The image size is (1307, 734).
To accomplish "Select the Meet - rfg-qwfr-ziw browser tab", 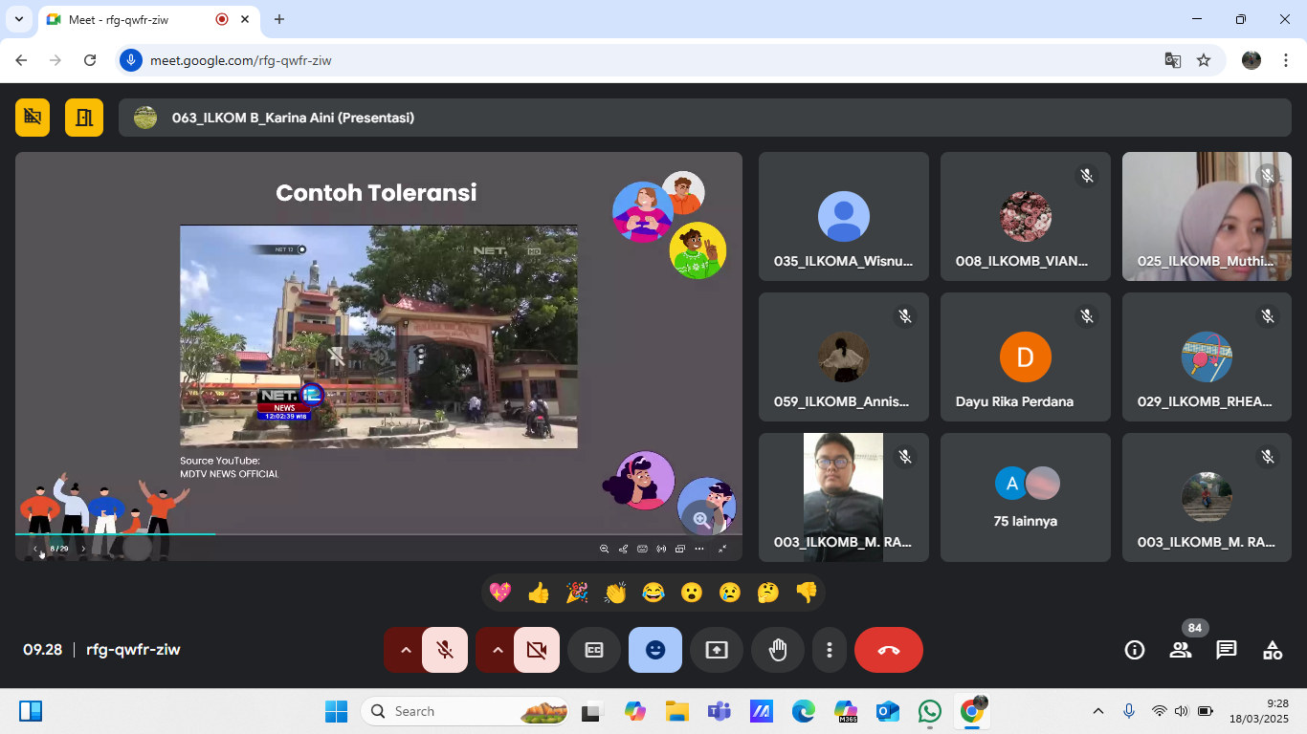I will click(134, 19).
